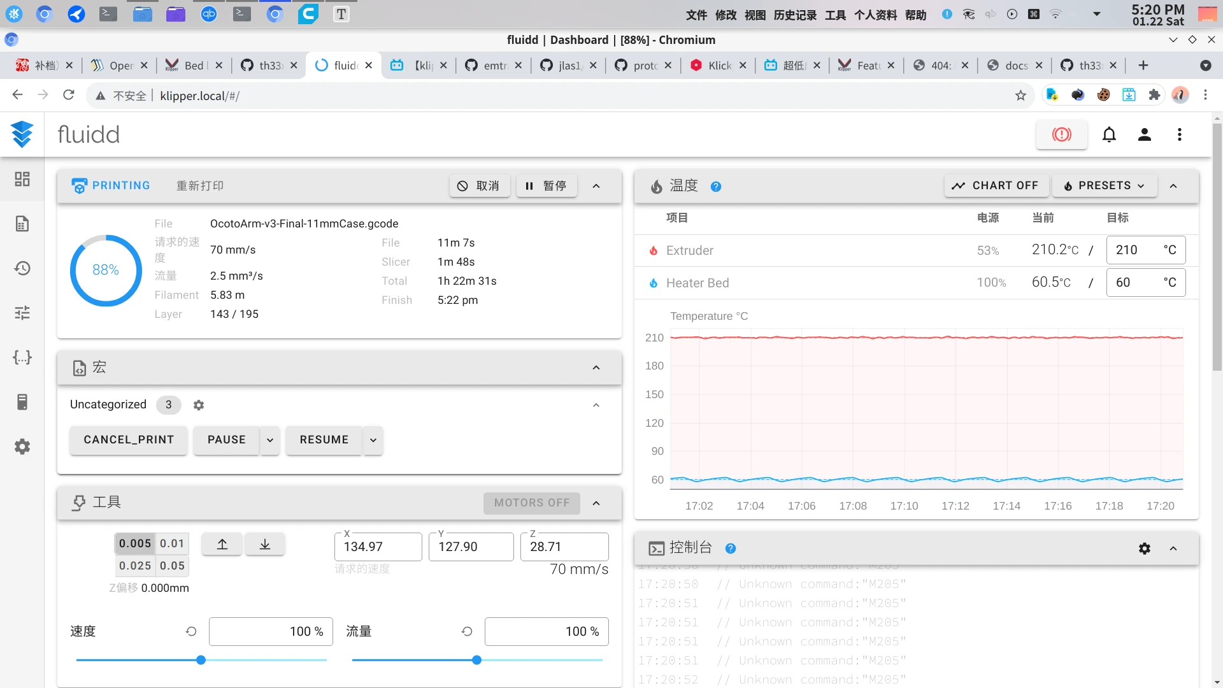Open the 历史记录 menu

coord(795,15)
